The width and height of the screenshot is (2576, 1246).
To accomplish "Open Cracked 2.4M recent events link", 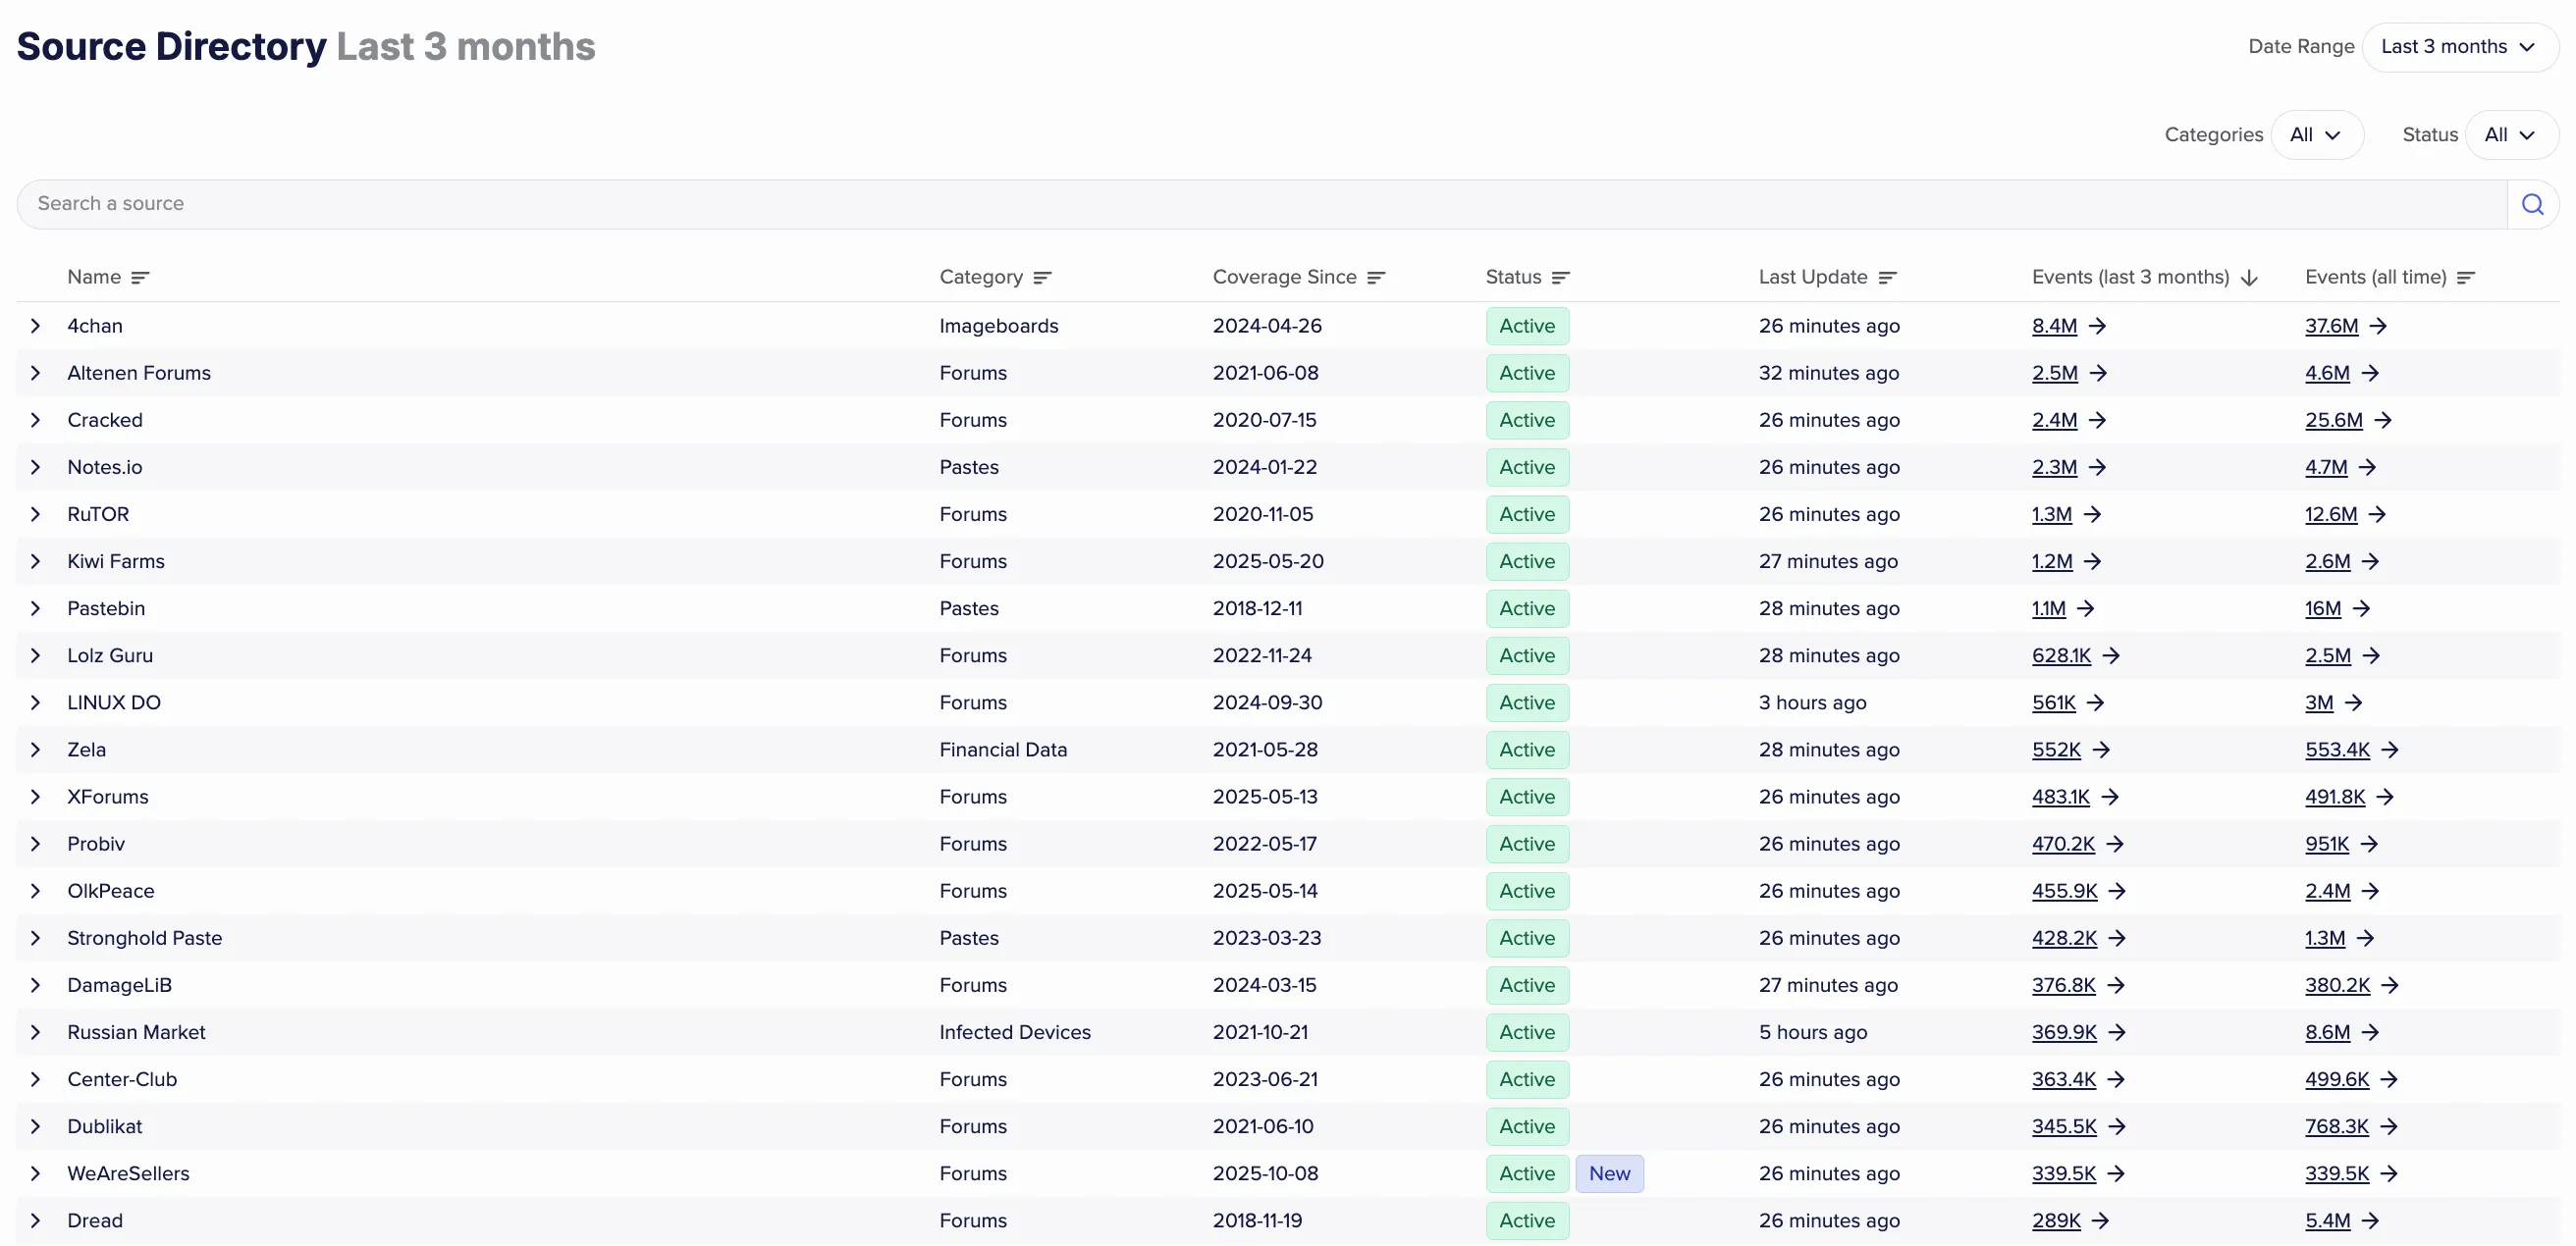I will coord(2054,420).
